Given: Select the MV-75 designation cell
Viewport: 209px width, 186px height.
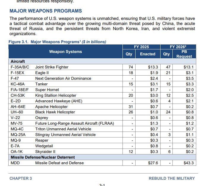Looking at the screenshot, I should click(16, 123).
